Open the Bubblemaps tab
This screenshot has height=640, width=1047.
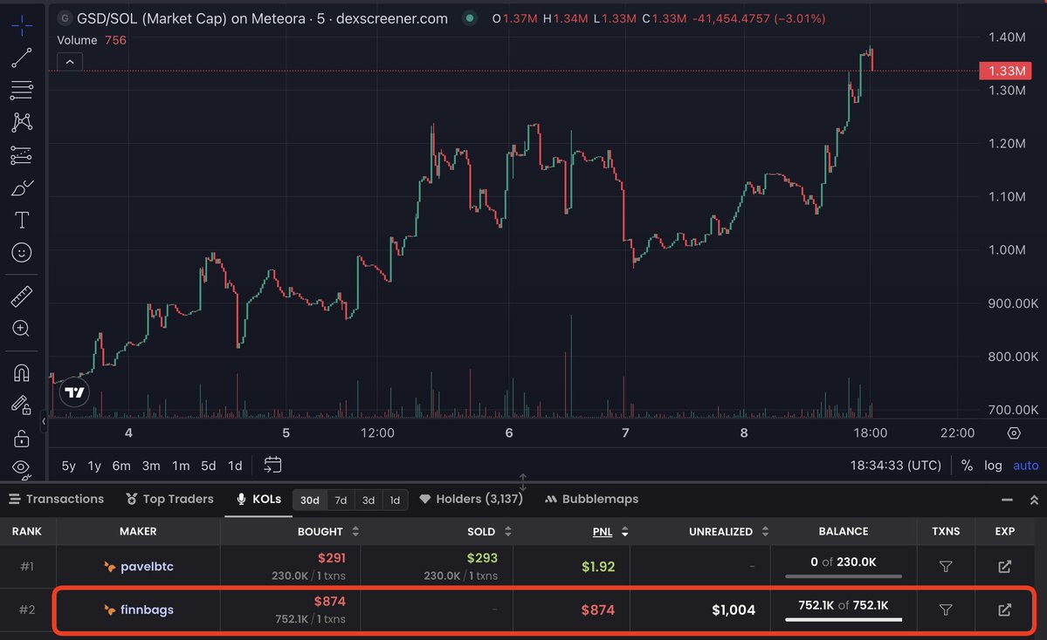pyautogui.click(x=591, y=499)
